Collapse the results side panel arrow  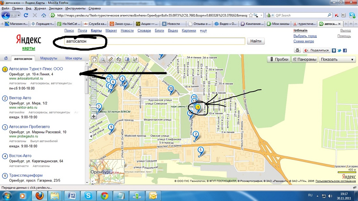pyautogui.click(x=91, y=136)
